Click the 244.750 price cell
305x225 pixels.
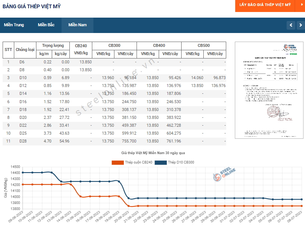(x=129, y=102)
